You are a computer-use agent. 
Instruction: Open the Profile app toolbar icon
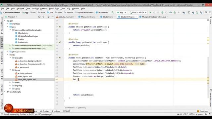(171, 13)
